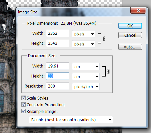Toggle the Constrain Proportions checkbox
The width and height of the screenshot is (151, 133).
(23, 105)
